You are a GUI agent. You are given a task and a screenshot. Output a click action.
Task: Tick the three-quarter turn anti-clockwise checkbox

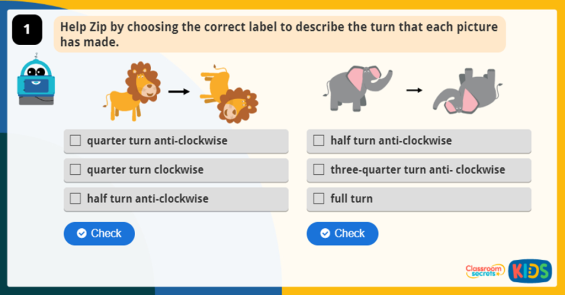pyautogui.click(x=318, y=170)
